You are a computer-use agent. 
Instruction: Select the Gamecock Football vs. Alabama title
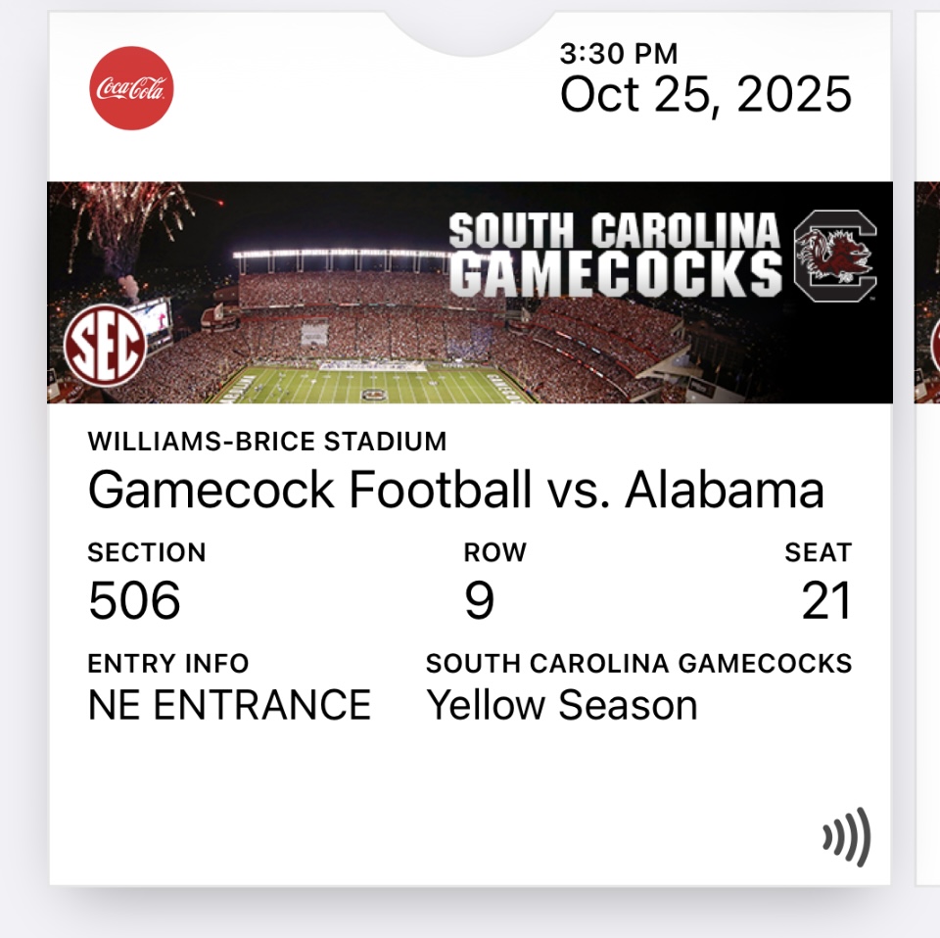pos(455,491)
